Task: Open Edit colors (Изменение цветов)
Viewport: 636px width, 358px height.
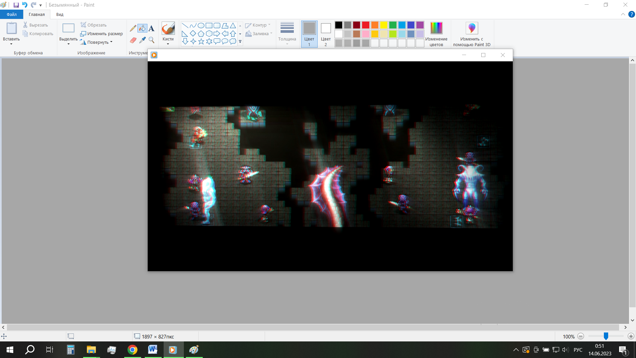Action: [436, 34]
